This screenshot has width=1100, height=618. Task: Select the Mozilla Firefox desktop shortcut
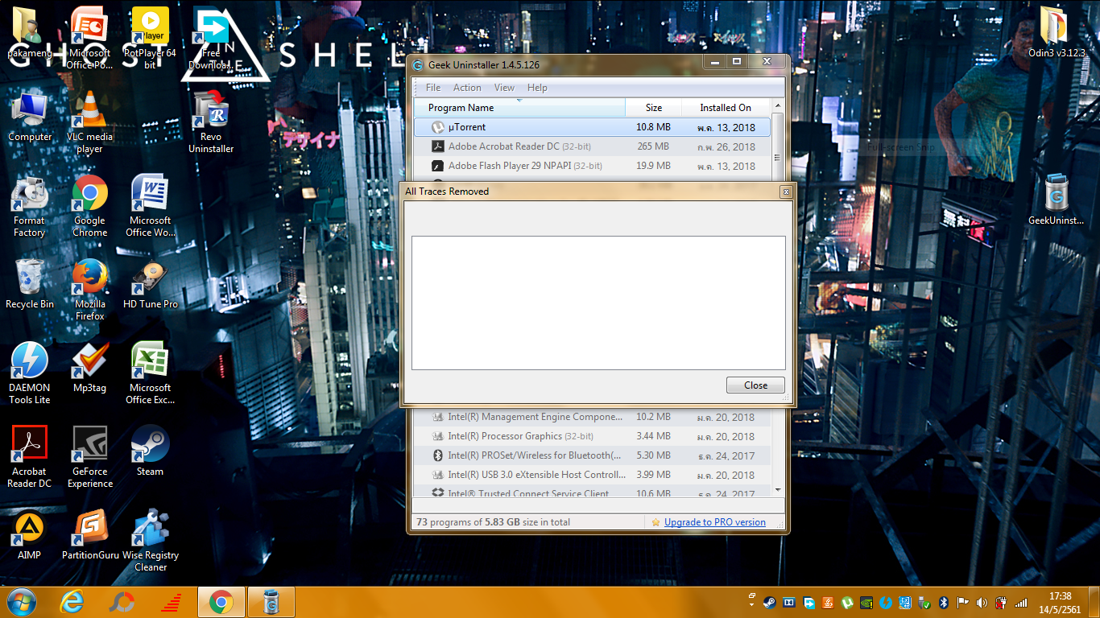[89, 290]
